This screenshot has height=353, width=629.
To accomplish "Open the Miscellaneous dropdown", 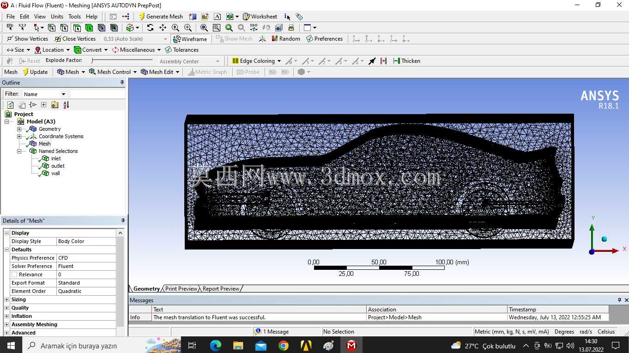I will (136, 50).
